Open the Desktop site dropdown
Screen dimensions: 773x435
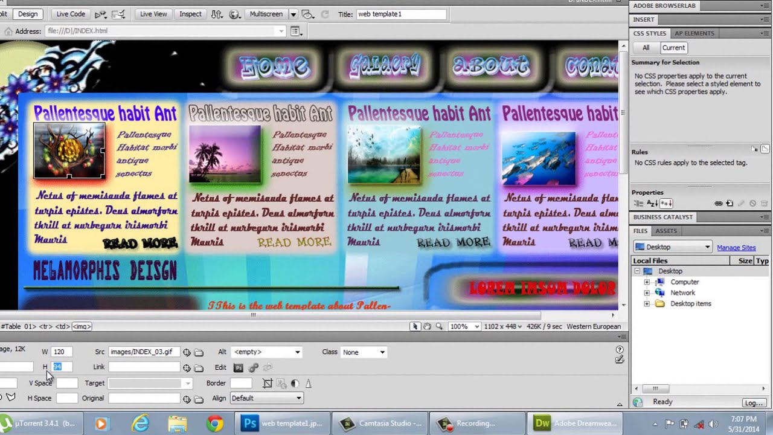click(673, 247)
